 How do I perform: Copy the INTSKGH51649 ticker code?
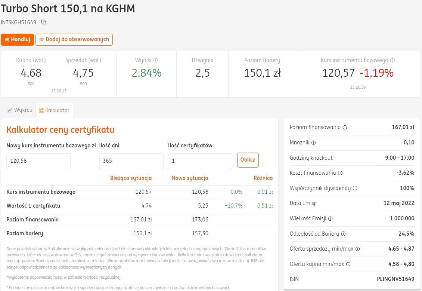click(44, 22)
